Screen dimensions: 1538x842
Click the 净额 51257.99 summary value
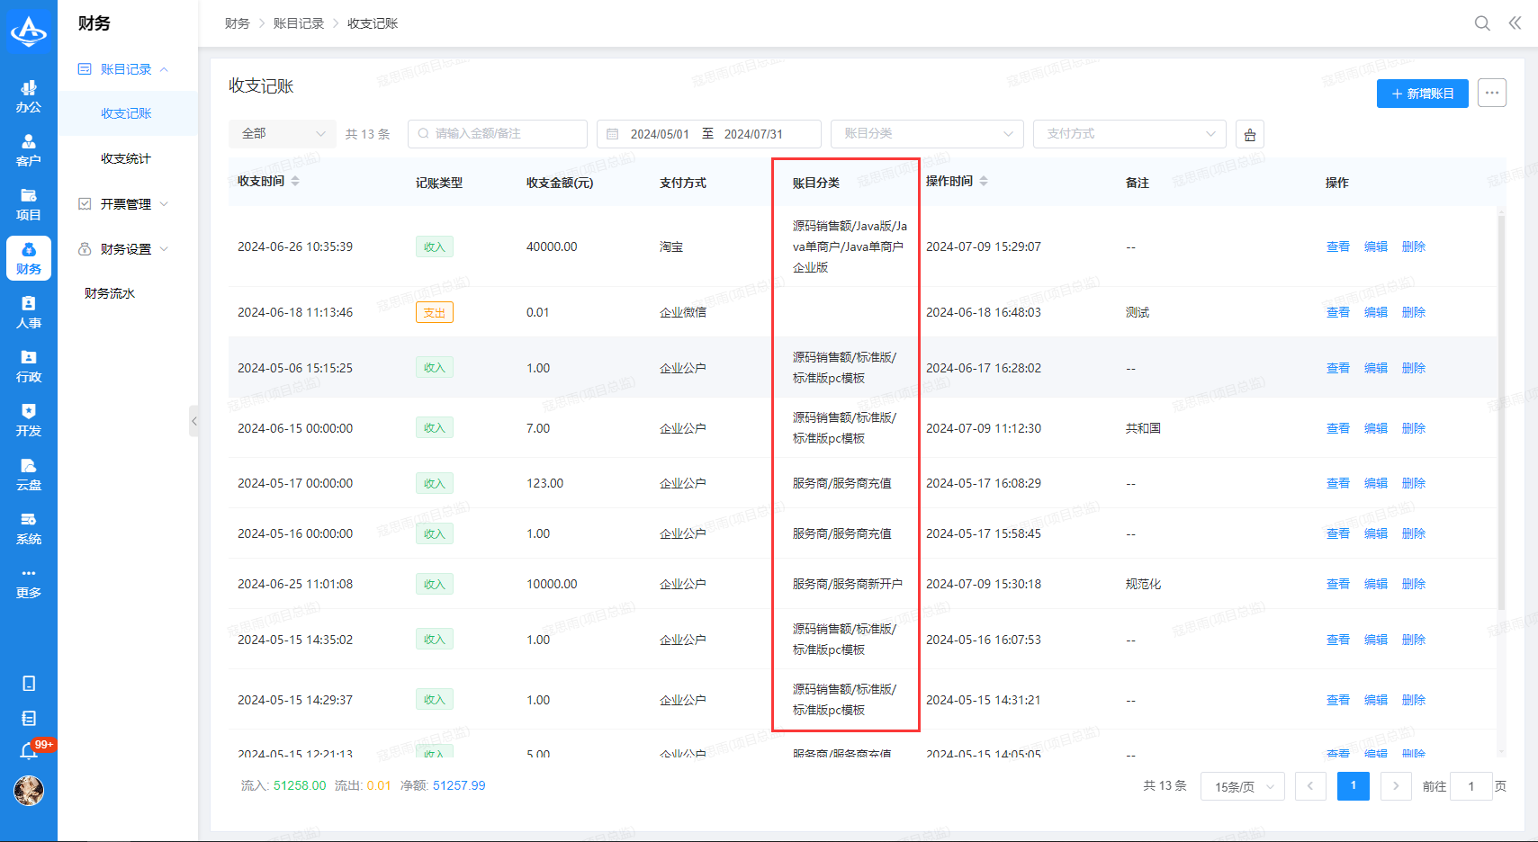(459, 785)
